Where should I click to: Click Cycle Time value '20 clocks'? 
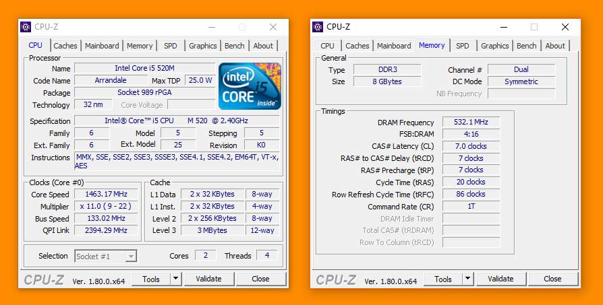[x=471, y=182]
